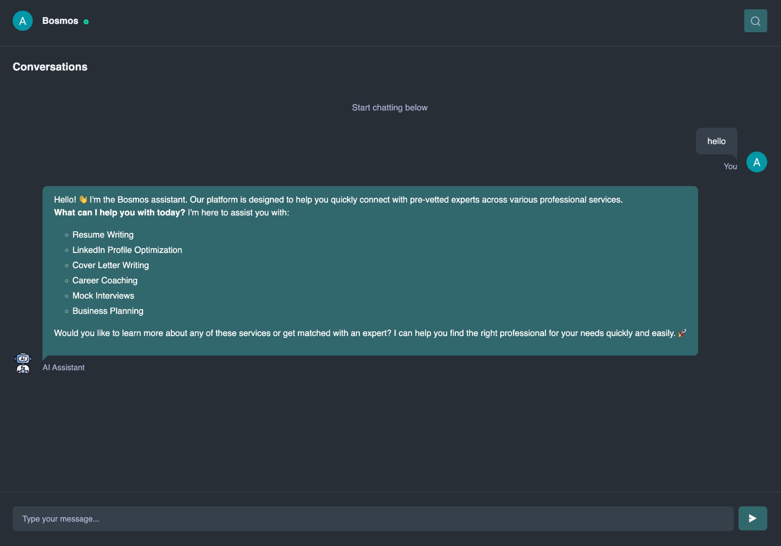This screenshot has height=546, width=781.
Task: Click the Conversations heading
Action: (x=50, y=67)
